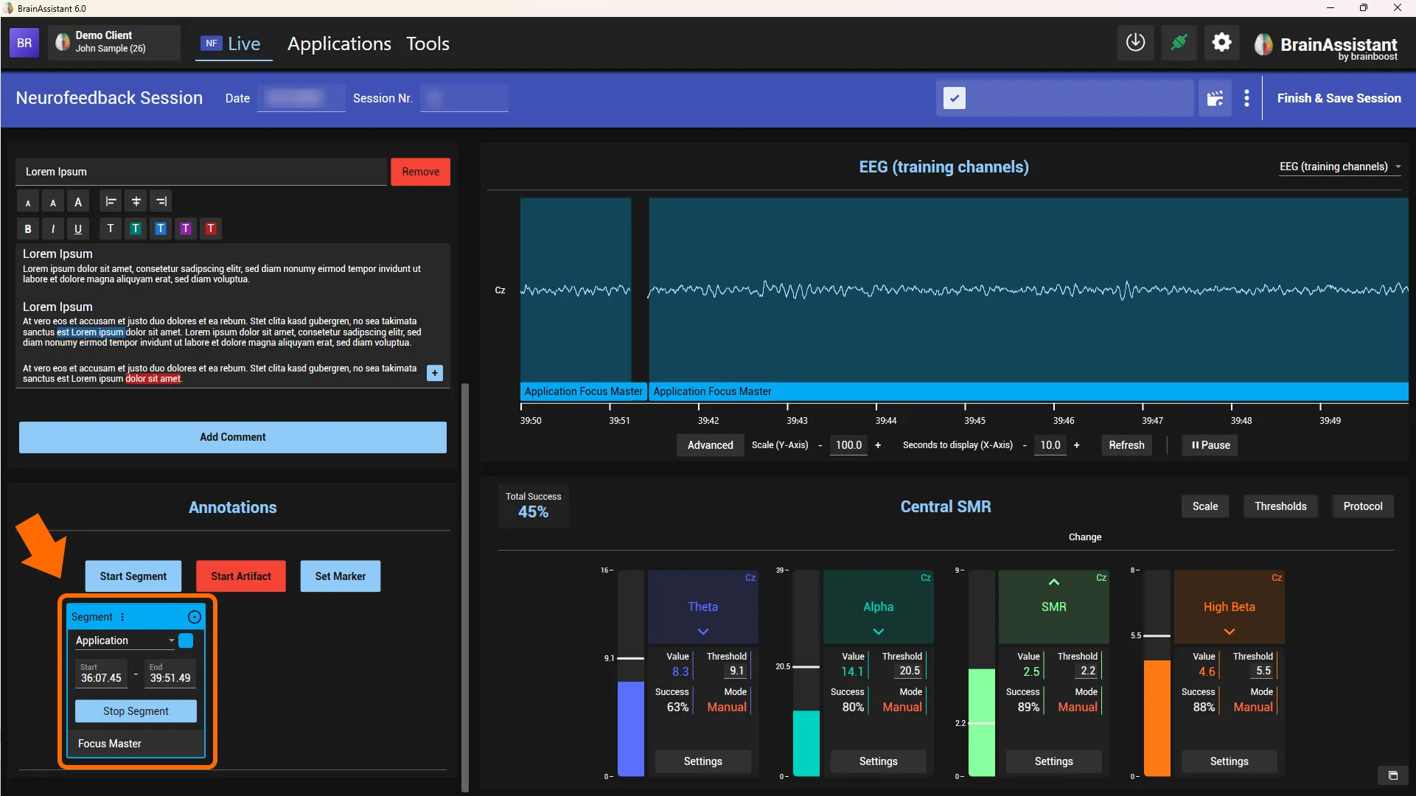Expand the Alpha band chevron
This screenshot has width=1416, height=796.
(879, 632)
